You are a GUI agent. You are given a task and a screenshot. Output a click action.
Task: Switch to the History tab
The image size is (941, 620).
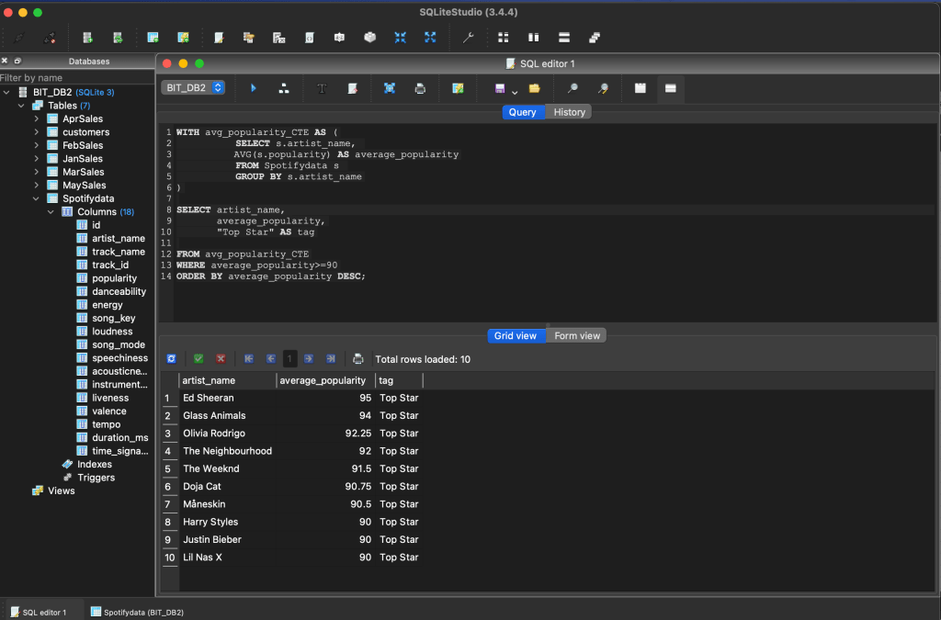pos(569,112)
